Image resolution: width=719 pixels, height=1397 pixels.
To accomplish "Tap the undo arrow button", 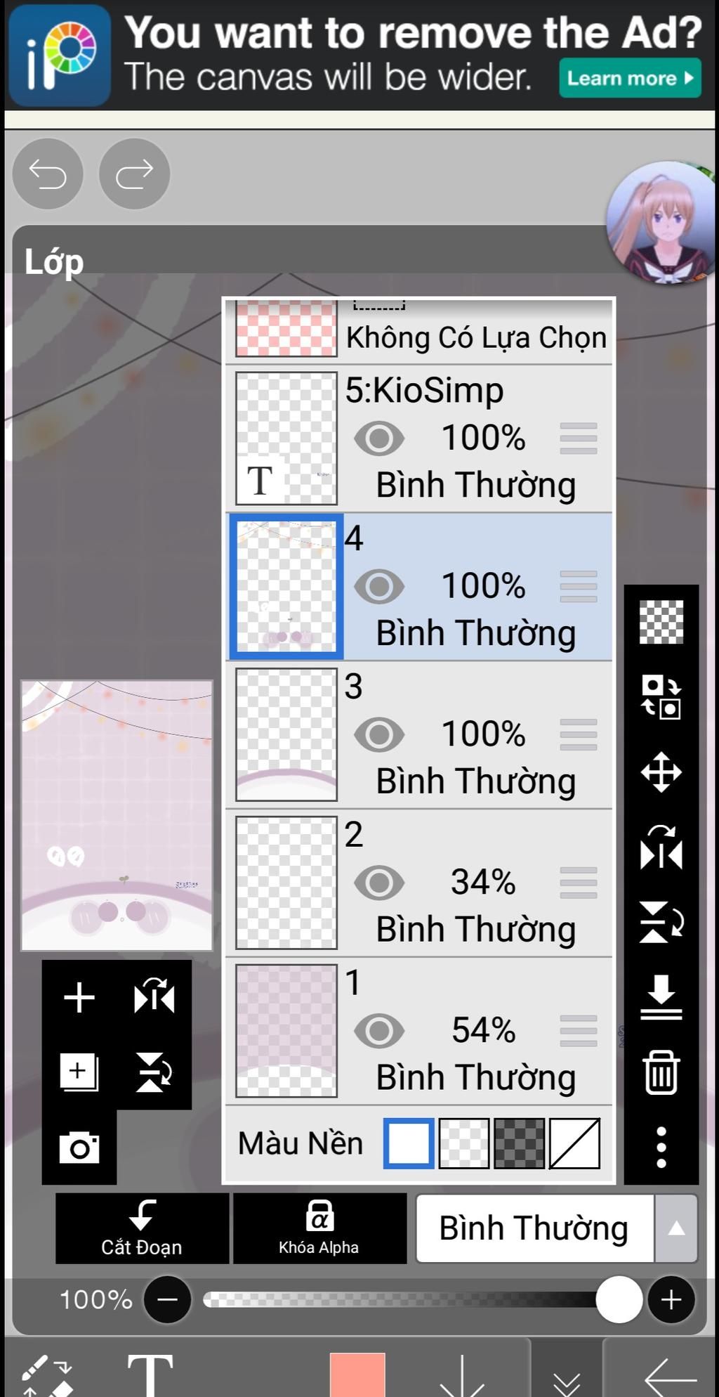I will [x=48, y=174].
